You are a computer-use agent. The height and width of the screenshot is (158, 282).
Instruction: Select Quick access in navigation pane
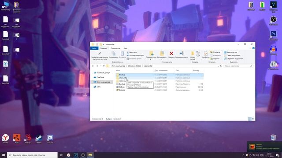102,73
